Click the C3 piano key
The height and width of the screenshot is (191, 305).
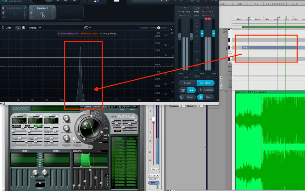(x=230, y=52)
